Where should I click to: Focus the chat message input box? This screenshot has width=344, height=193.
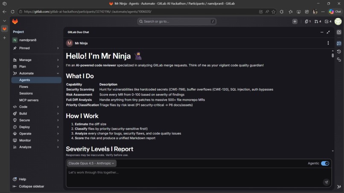[198, 177]
